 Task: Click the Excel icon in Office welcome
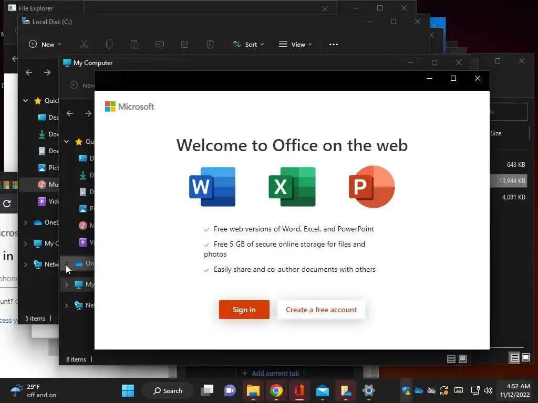292,187
